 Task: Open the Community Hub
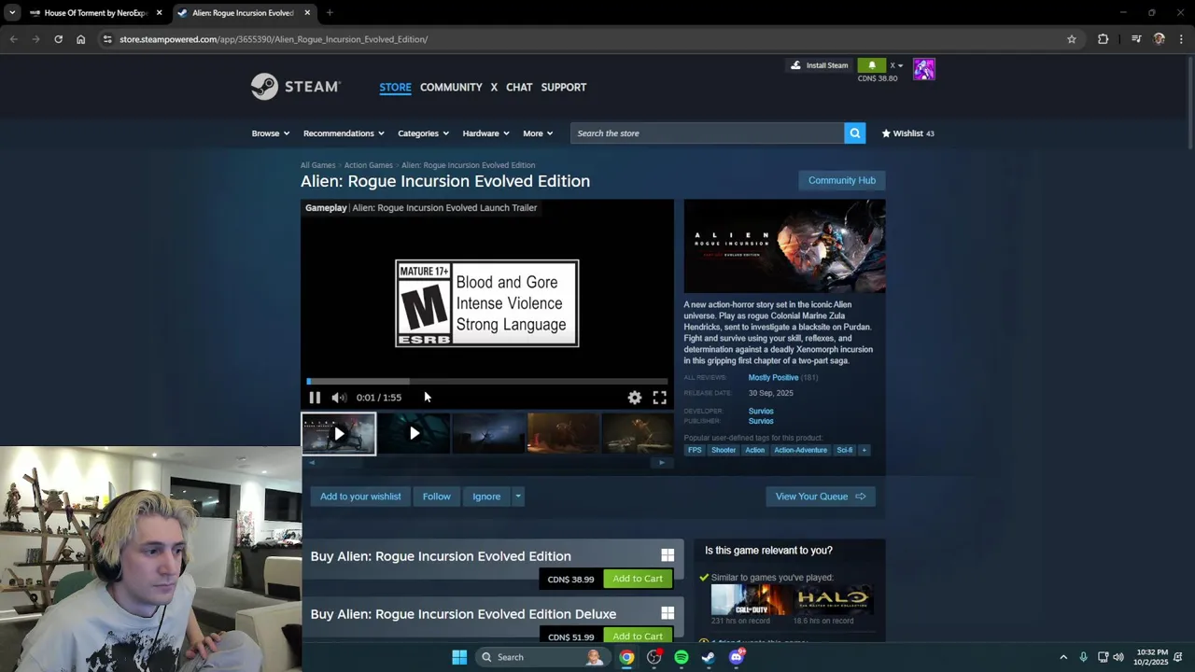click(x=842, y=180)
